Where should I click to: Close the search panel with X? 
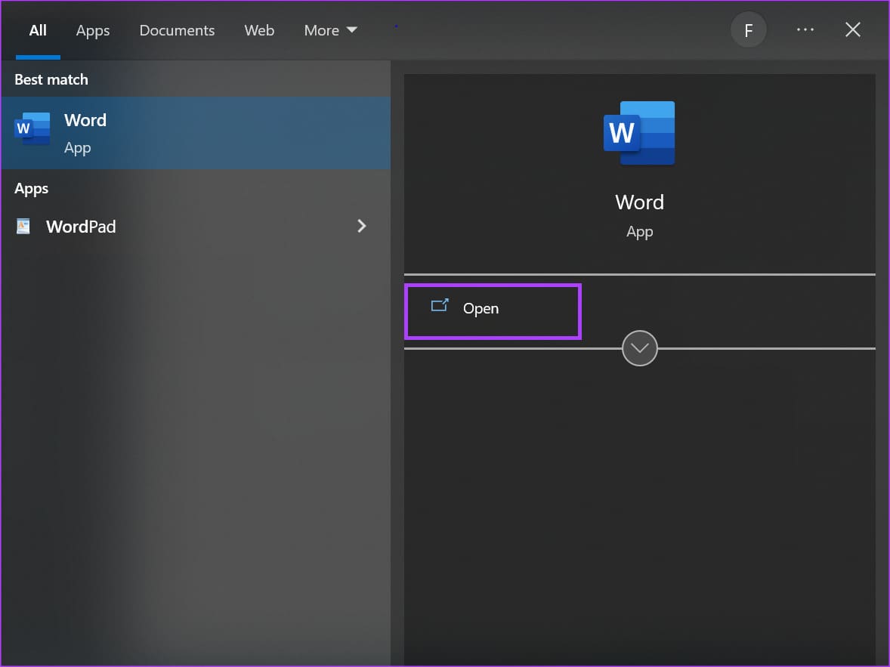pos(852,29)
